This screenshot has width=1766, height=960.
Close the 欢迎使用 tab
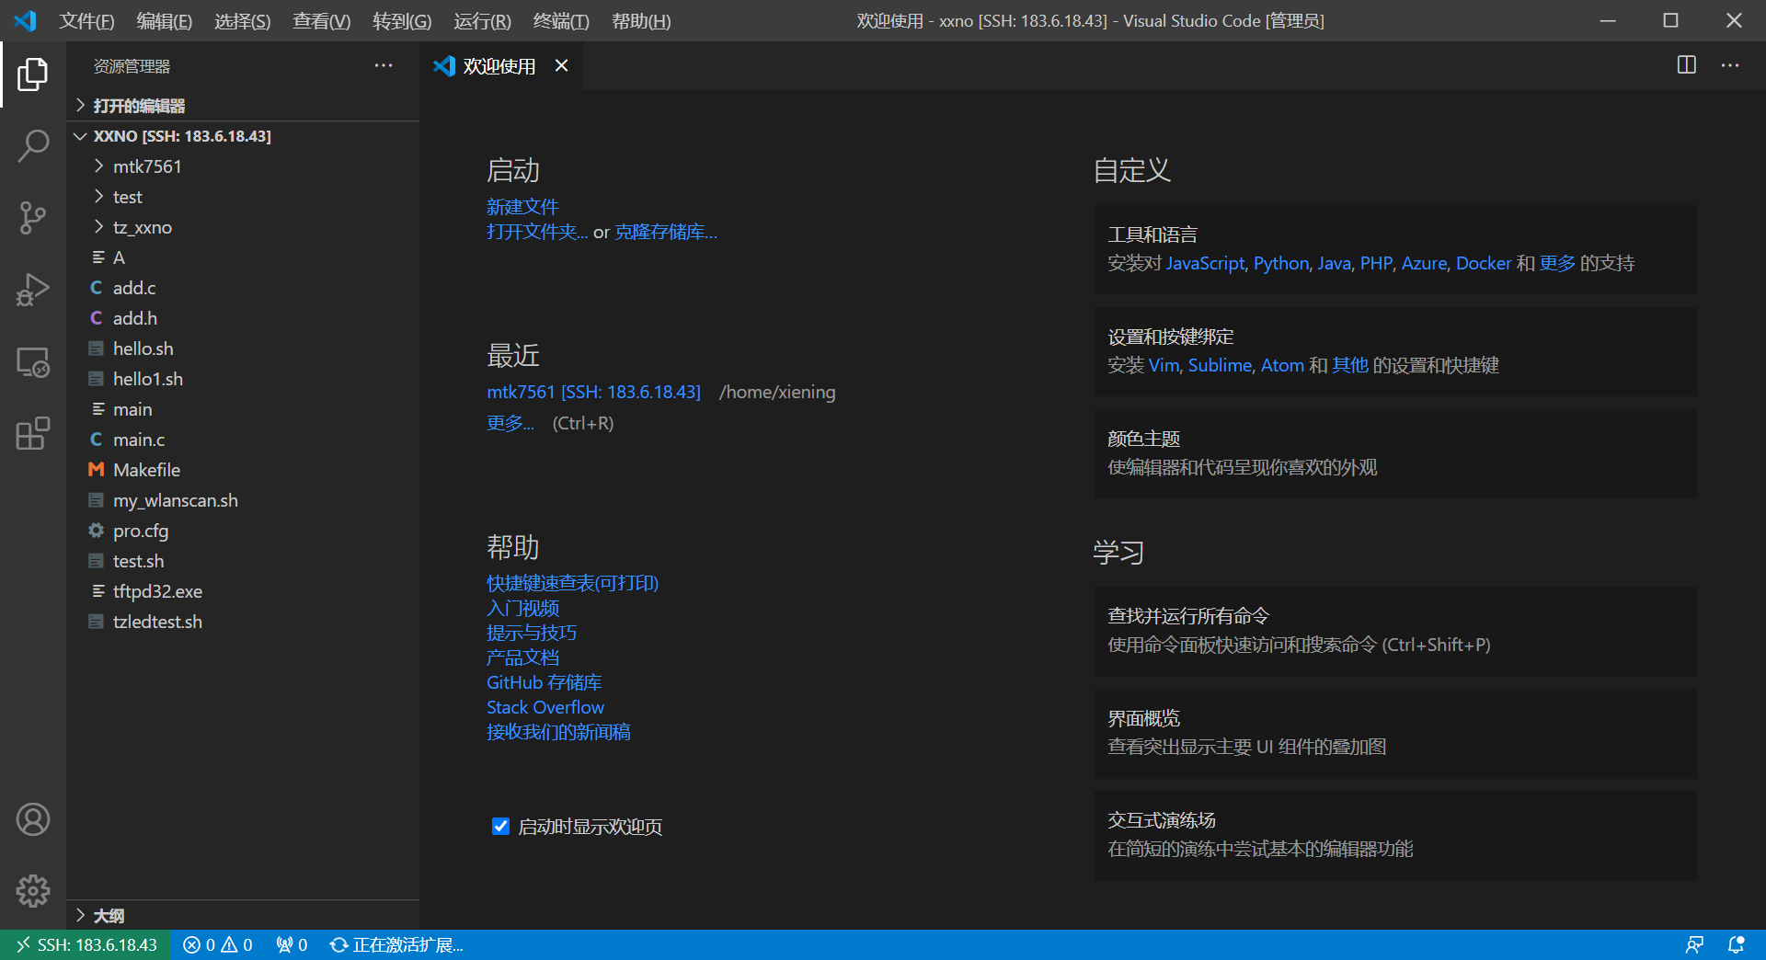561,65
